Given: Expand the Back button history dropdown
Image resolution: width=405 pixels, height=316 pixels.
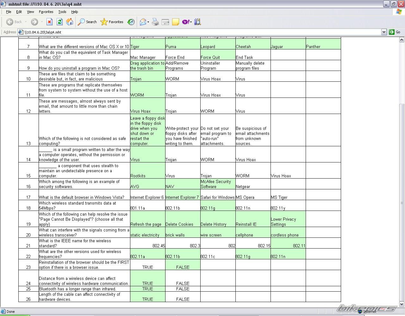Looking at the screenshot, I should point(26,22).
